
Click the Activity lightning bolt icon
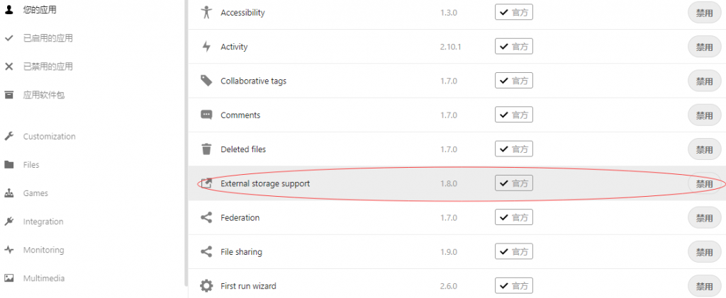click(206, 47)
